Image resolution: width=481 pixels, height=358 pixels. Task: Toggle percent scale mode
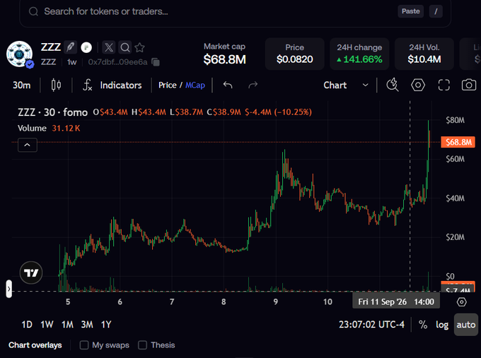click(423, 325)
